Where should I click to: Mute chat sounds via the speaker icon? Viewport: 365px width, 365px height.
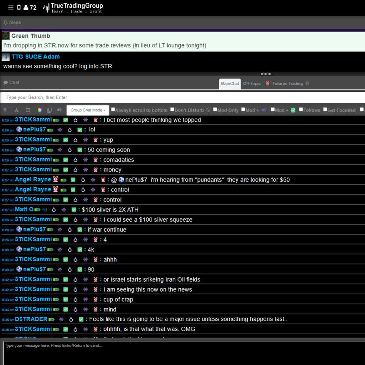pos(59,110)
